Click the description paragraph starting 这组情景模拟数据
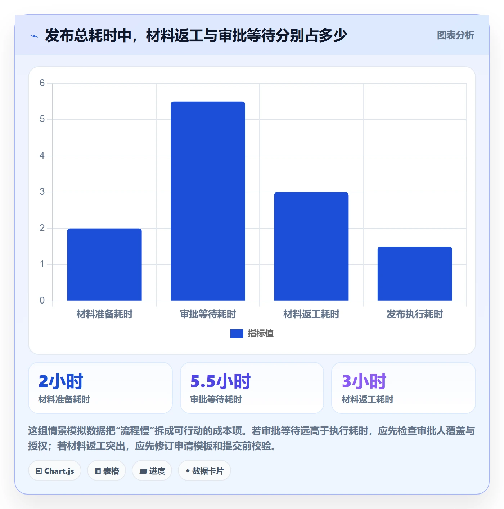This screenshot has width=504, height=509. pyautogui.click(x=252, y=438)
